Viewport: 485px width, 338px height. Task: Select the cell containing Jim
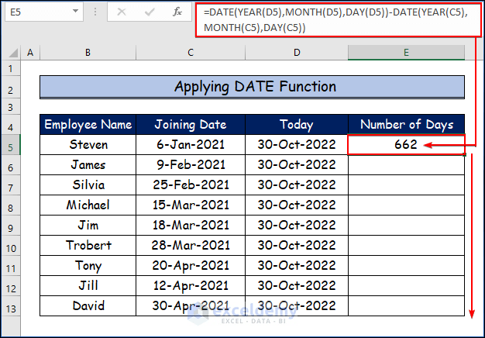click(x=88, y=225)
